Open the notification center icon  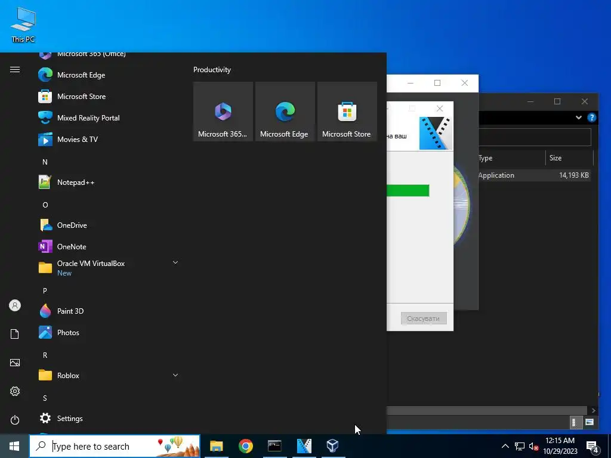593,447
